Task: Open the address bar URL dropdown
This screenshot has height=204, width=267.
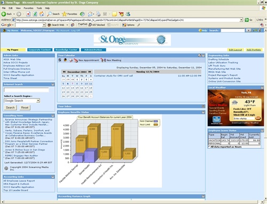Action: click(x=241, y=20)
